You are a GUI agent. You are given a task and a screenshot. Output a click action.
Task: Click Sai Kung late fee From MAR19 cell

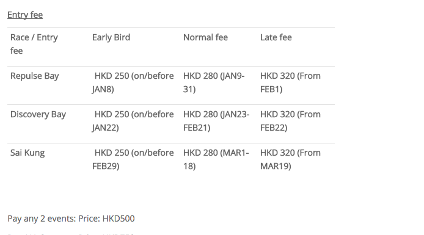[x=290, y=159]
